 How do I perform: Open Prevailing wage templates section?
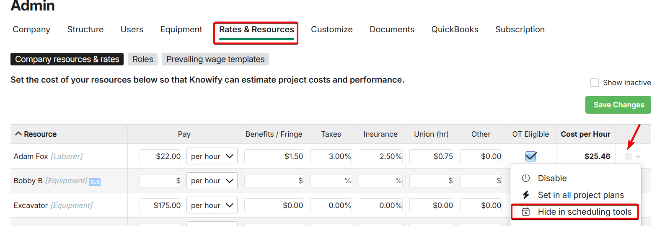tap(215, 59)
